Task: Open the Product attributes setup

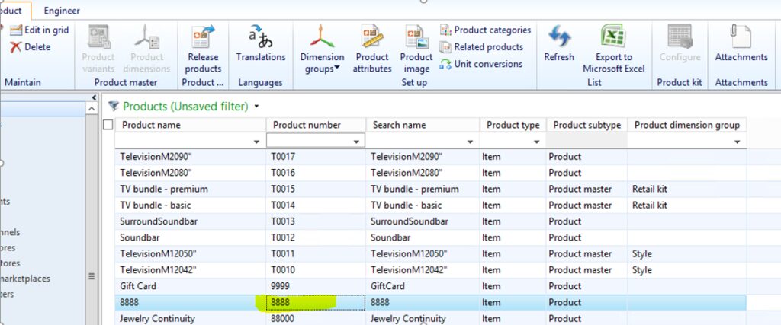Action: tap(372, 37)
